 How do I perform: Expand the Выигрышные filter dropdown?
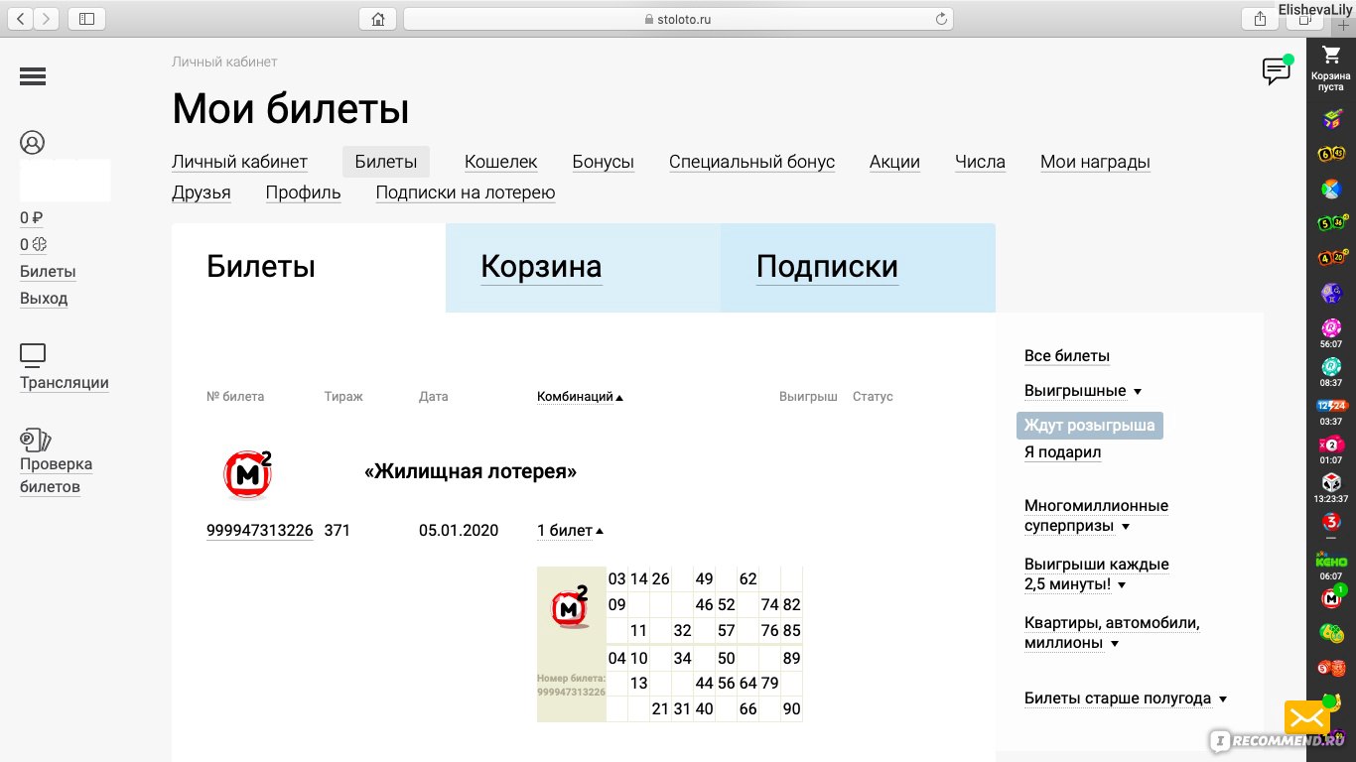pos(1083,391)
